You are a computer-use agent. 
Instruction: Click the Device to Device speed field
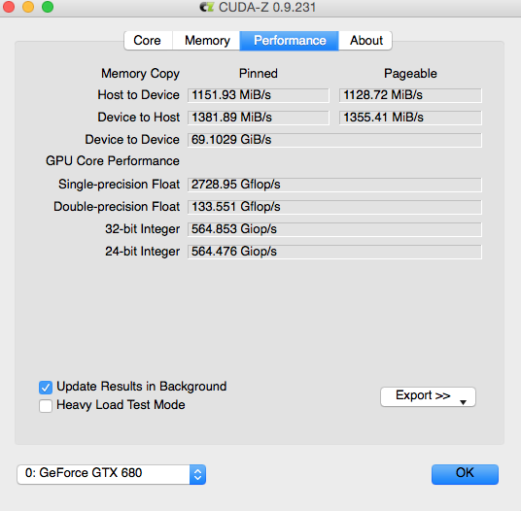334,140
